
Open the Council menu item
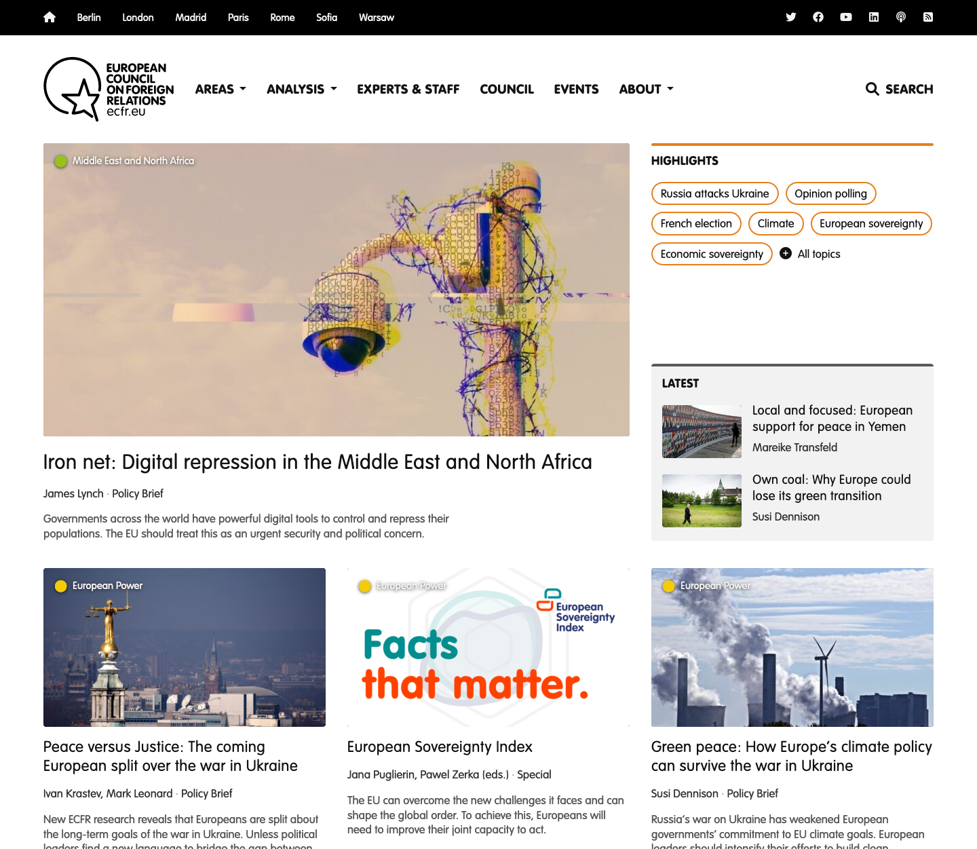(506, 89)
